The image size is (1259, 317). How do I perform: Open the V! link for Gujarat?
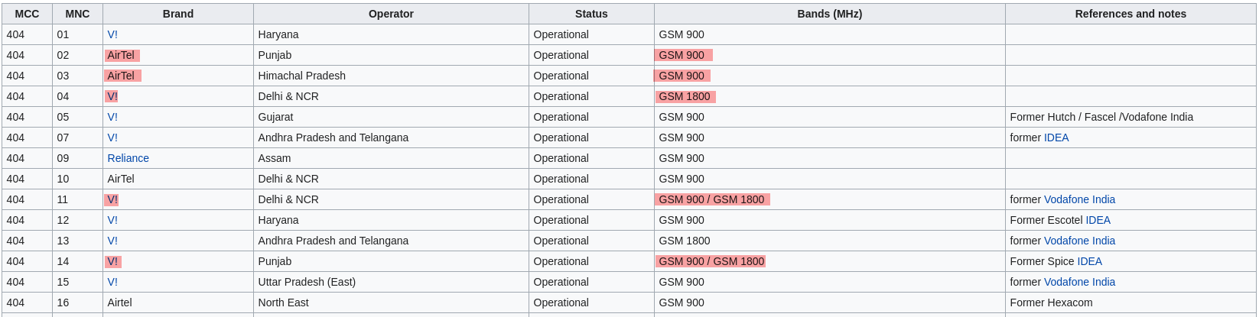112,117
